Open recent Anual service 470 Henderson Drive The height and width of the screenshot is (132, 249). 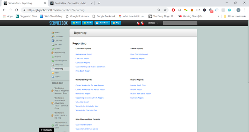[60, 125]
